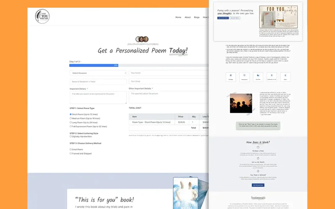Open the Christmas occasion card

point(258,77)
